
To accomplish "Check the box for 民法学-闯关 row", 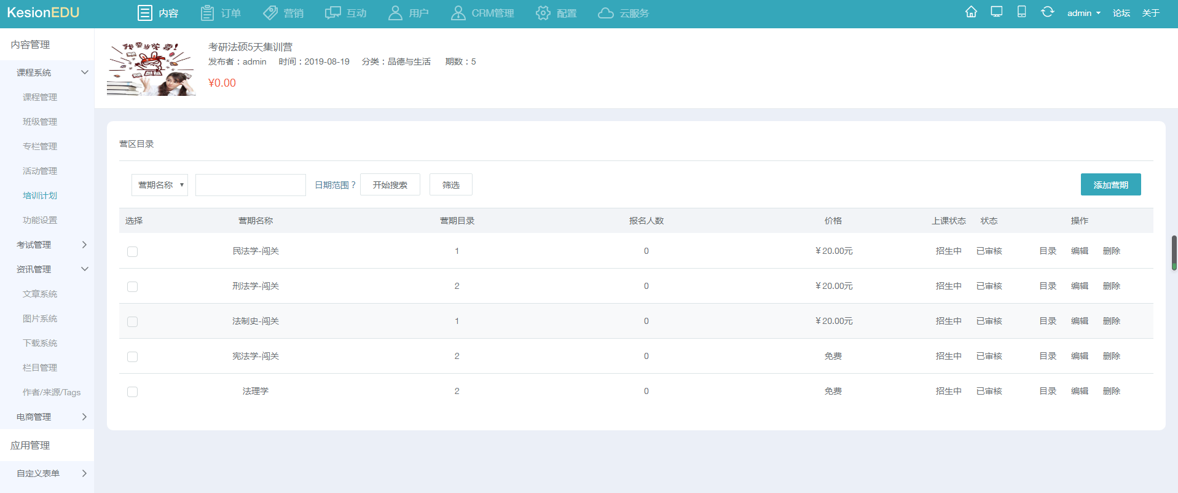I will (x=132, y=251).
